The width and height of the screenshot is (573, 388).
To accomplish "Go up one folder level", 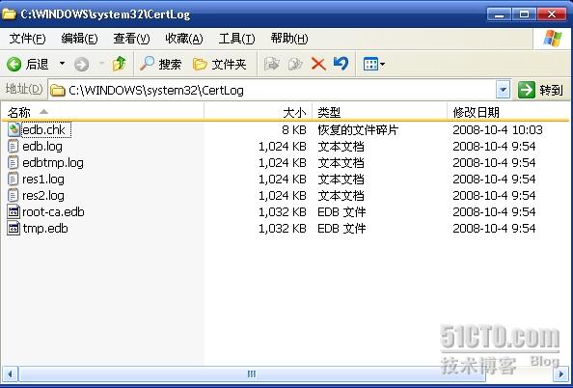I will 119,64.
